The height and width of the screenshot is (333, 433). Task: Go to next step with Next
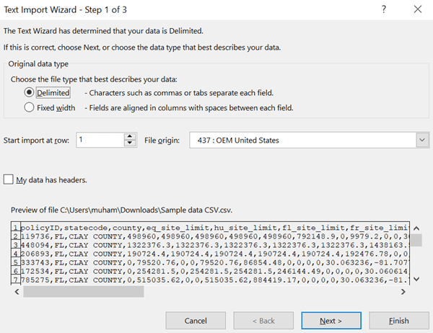(331, 321)
